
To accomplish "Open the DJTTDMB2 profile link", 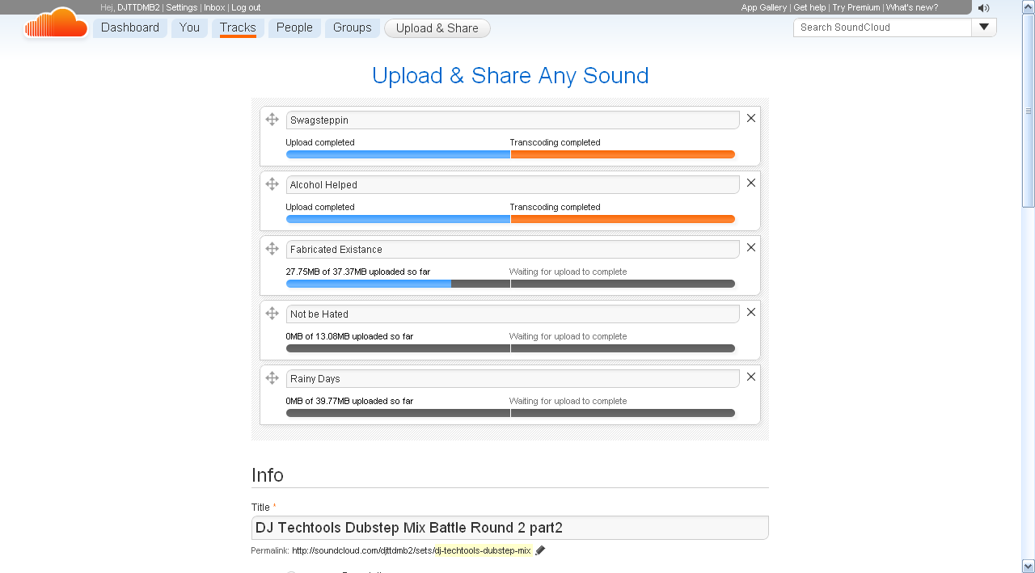I will [138, 7].
